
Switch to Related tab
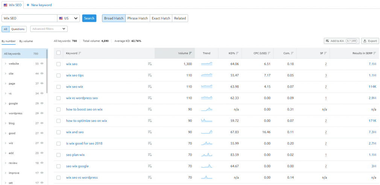point(180,18)
